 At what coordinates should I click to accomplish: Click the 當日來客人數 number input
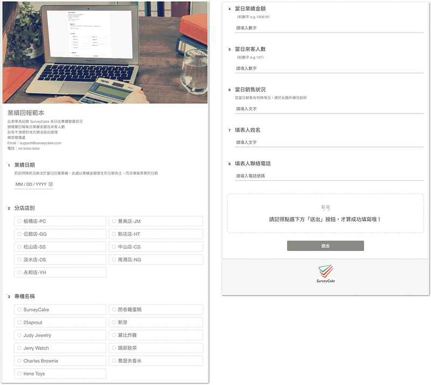tap(329, 68)
